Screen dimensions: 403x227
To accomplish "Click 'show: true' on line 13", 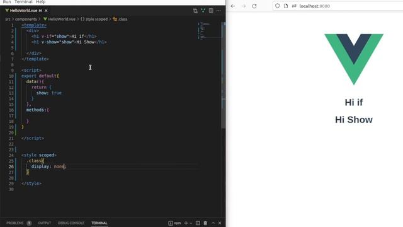I will point(49,93).
